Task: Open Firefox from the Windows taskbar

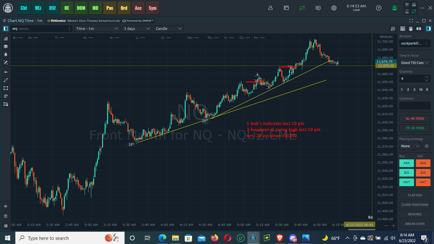Action: coord(214,238)
